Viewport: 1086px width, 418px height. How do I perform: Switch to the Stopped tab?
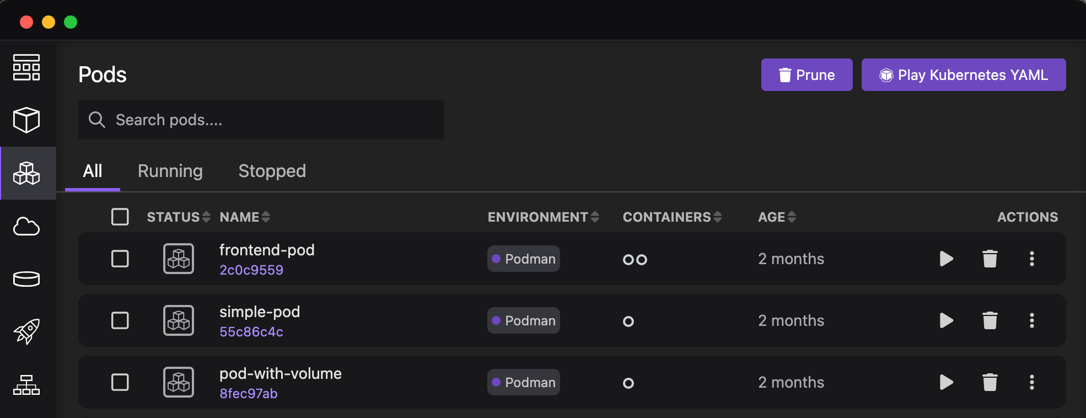[272, 171]
